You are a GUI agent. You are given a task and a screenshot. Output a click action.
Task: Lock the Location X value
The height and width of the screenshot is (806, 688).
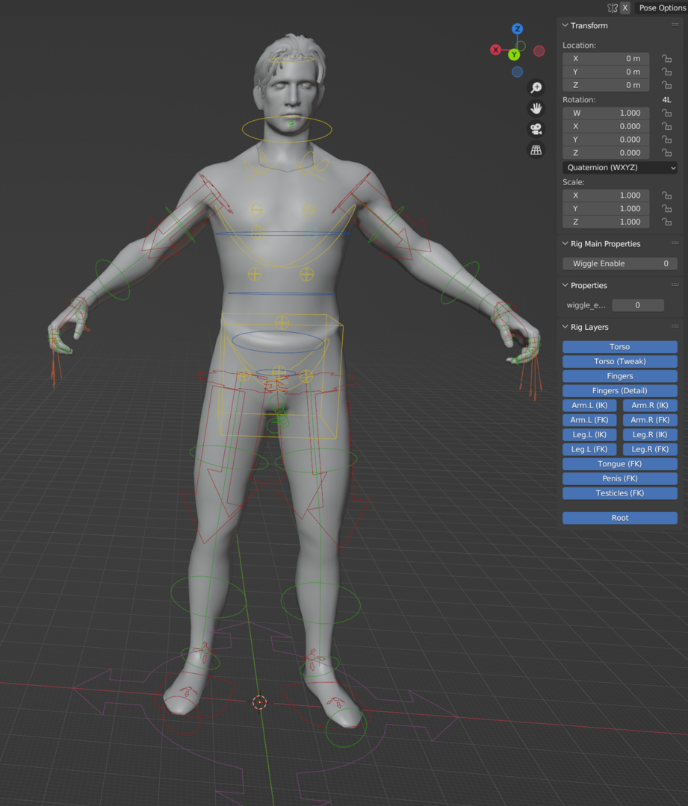click(667, 59)
